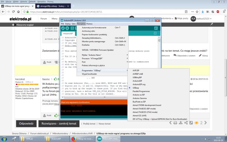Open Narzędzia menu in Arduino
Image resolution: width=227 pixels, height=142 pixels.
point(81,24)
